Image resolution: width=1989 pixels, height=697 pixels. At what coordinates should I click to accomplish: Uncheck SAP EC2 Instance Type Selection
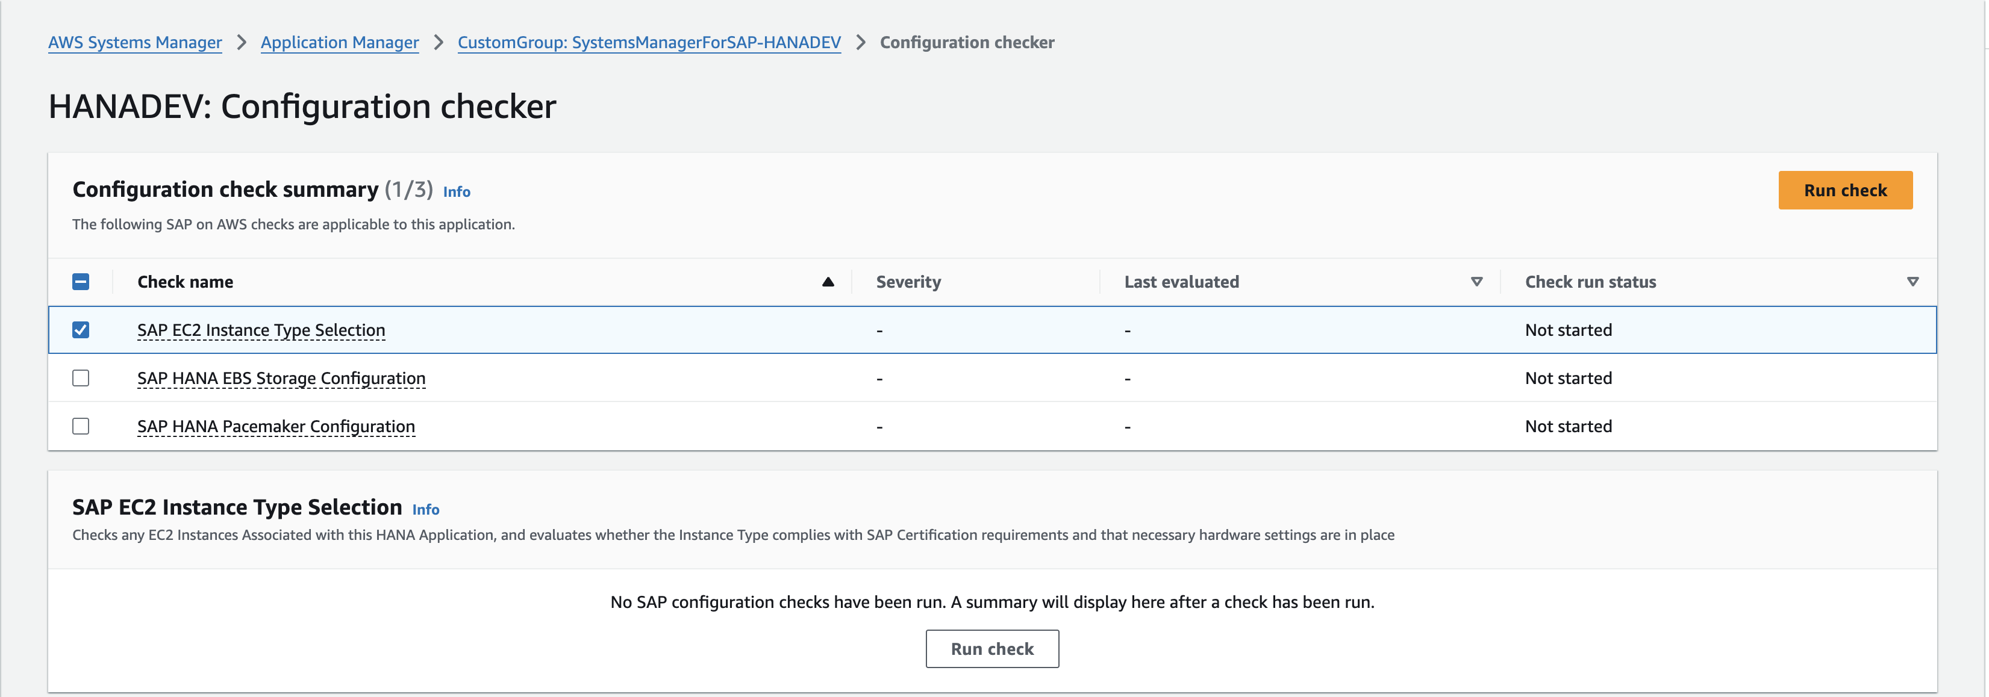[80, 330]
